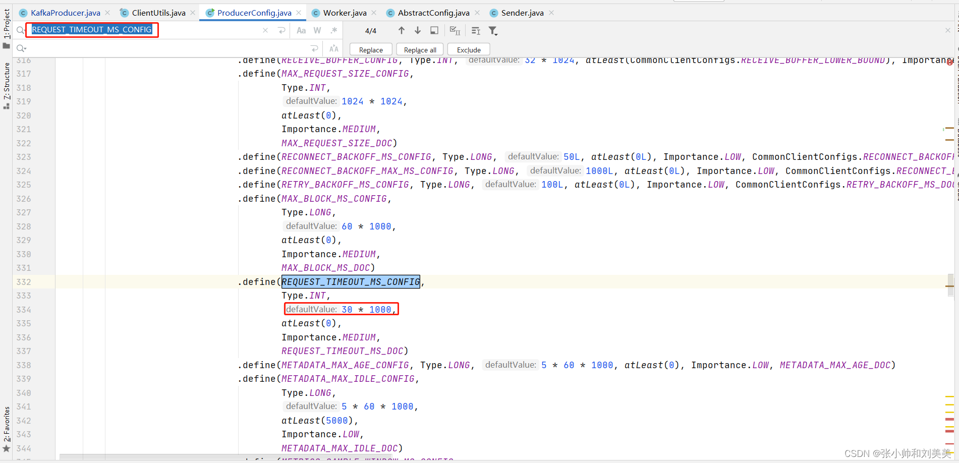
Task: Toggle multiple-line search input icon
Action: tap(476, 31)
